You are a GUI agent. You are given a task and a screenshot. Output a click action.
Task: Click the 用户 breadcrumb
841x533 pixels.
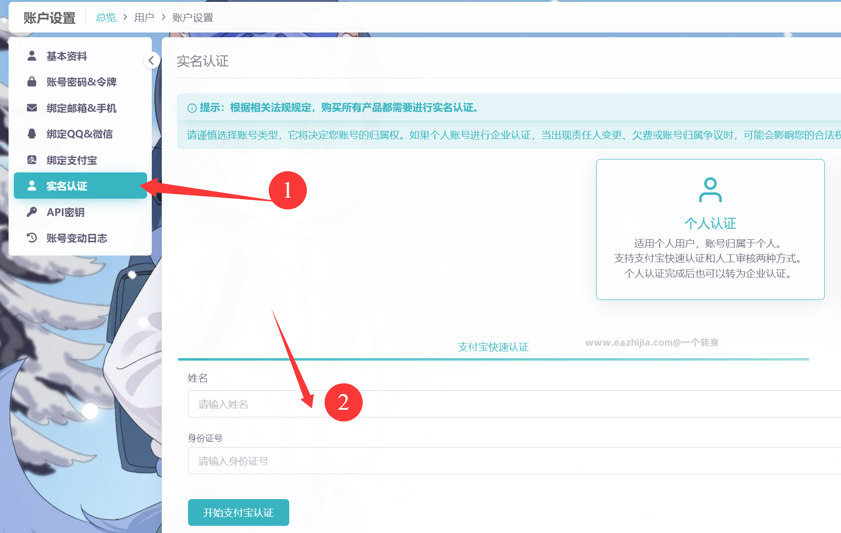[144, 18]
